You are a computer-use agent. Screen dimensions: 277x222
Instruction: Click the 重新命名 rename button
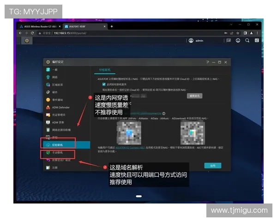[195, 96]
